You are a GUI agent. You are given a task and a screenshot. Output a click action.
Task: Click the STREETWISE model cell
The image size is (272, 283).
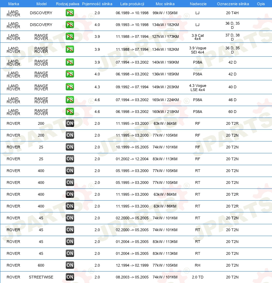click(x=41, y=277)
